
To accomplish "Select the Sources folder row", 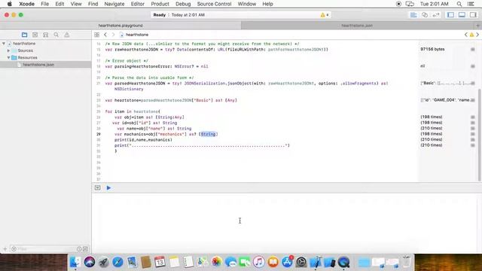I will tap(45, 50).
